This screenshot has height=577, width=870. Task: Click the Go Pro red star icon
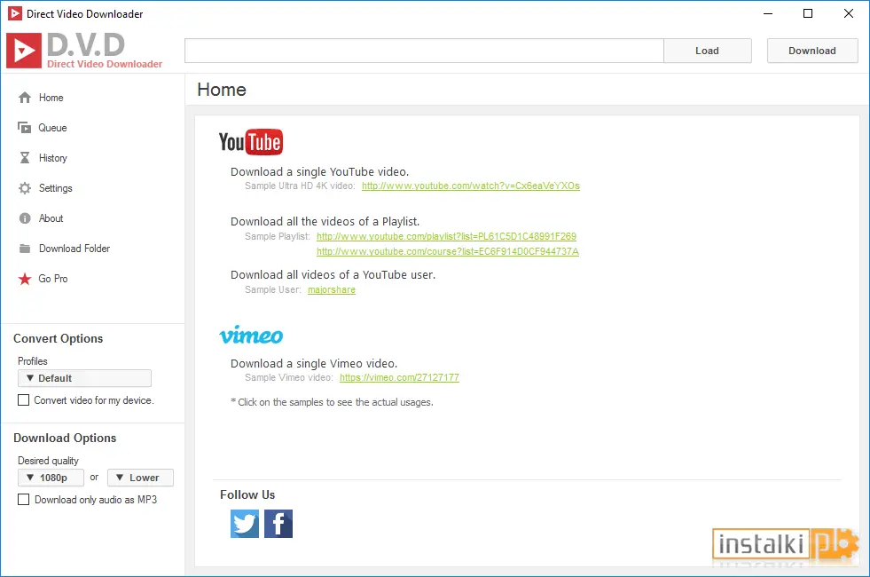pos(25,279)
